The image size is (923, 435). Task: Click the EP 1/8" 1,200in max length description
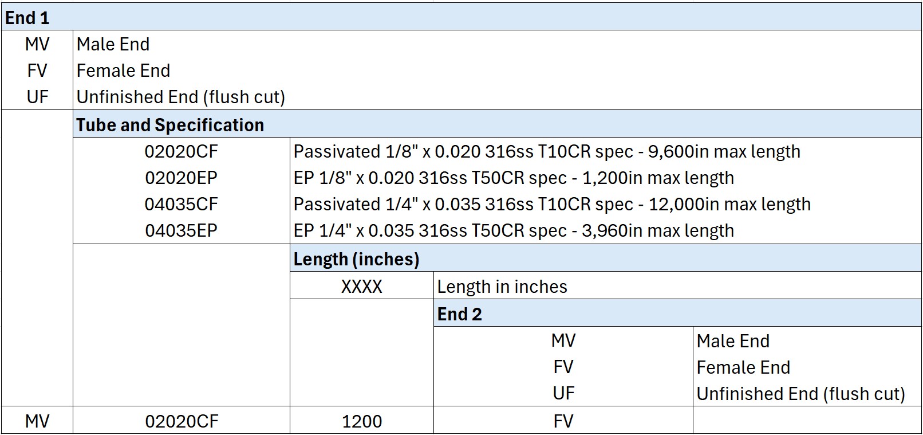514,178
